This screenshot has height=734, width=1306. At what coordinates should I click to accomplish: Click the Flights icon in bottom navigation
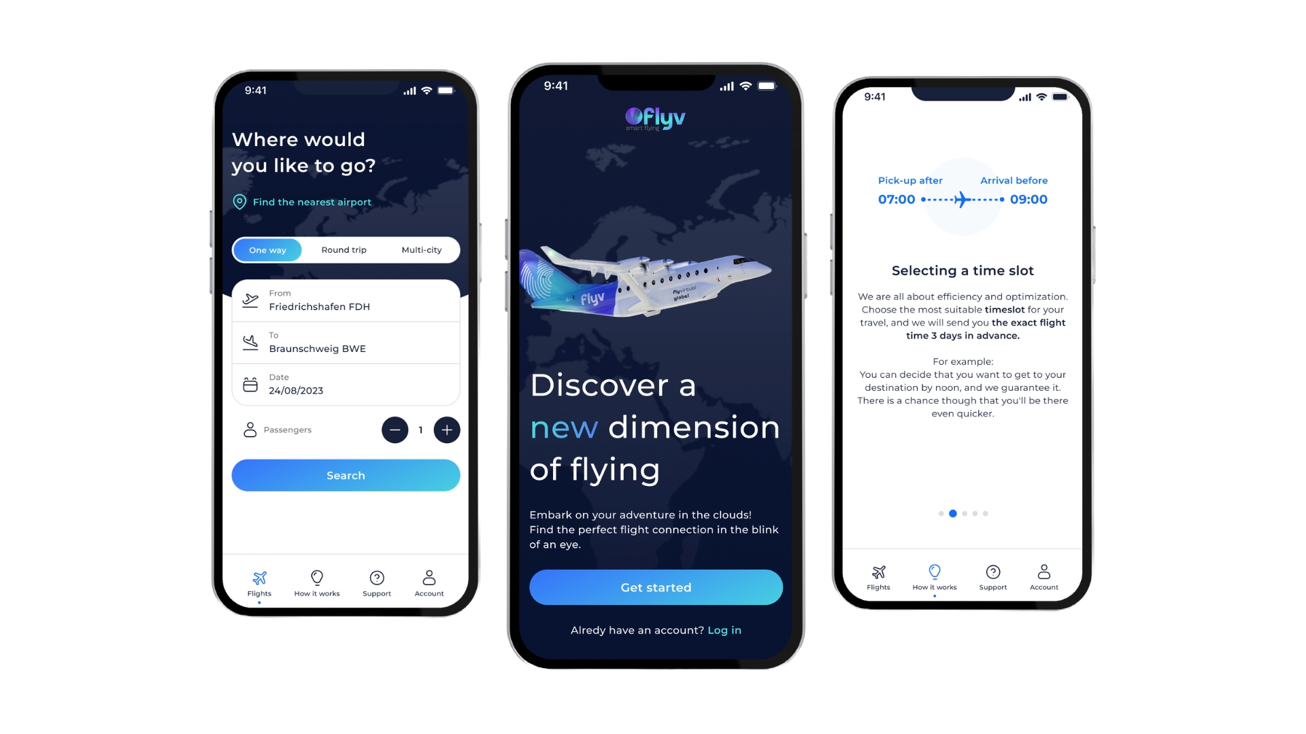pos(259,580)
